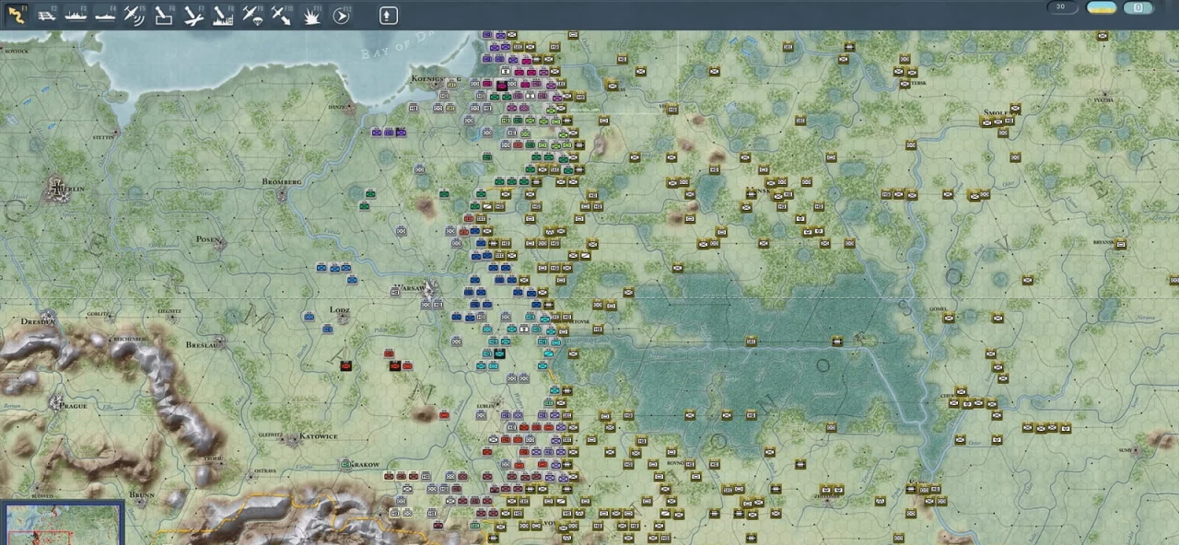
Task: Click the upward arrow toolbar toggle button
Action: point(389,15)
